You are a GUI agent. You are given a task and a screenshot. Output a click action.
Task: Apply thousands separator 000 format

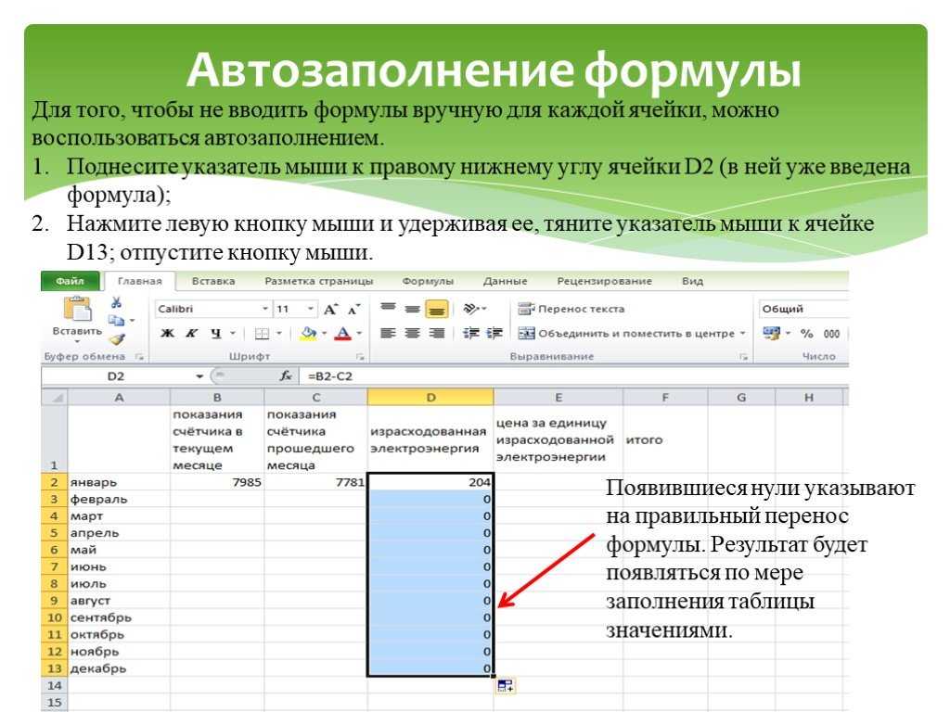point(831,334)
